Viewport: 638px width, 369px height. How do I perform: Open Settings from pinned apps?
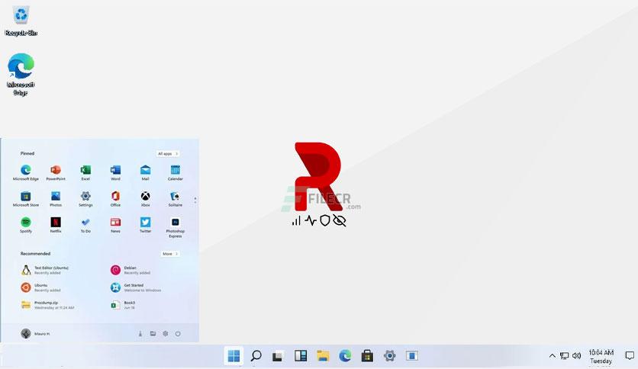coord(85,199)
